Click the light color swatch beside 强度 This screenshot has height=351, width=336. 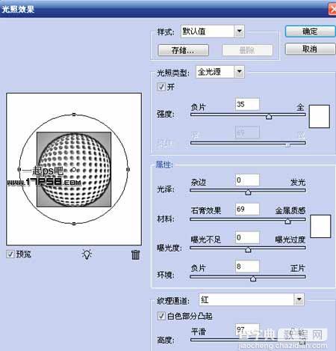tap(320, 116)
